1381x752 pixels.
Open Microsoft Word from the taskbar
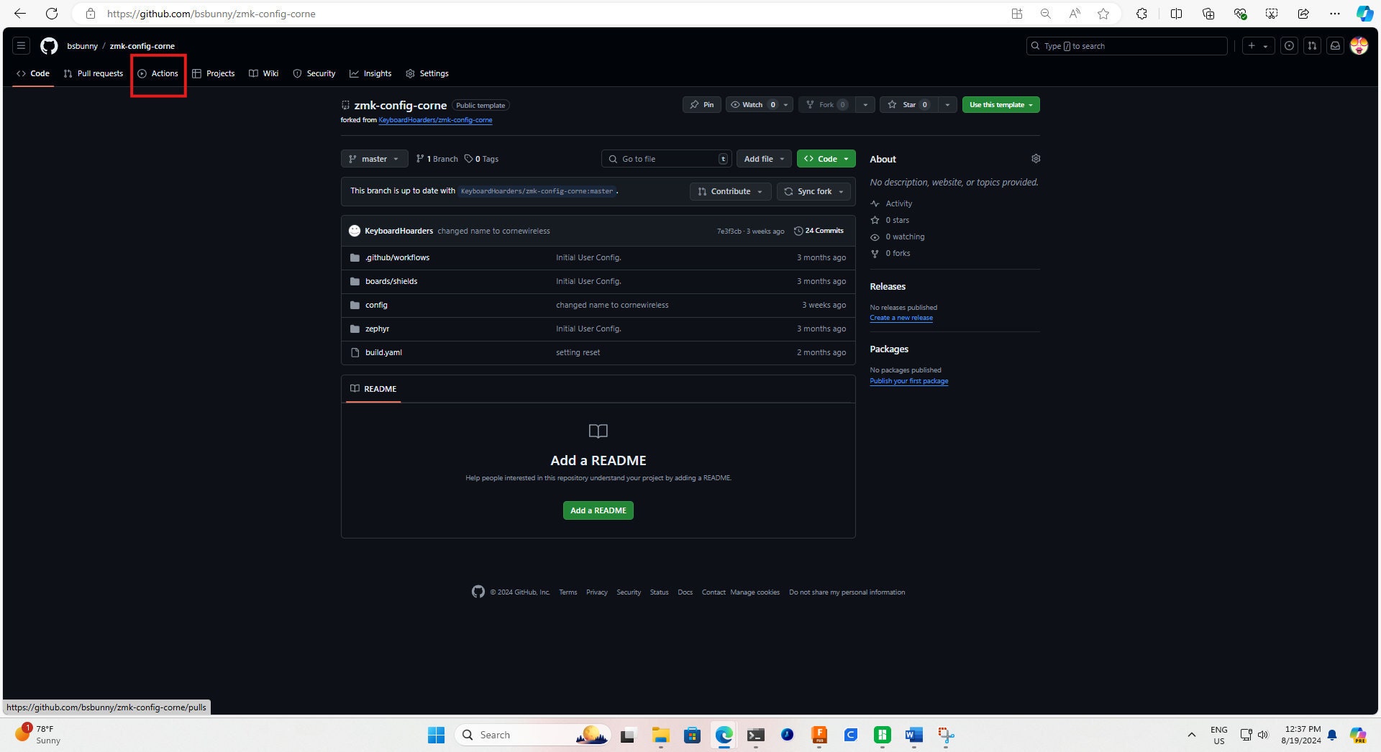tap(913, 735)
